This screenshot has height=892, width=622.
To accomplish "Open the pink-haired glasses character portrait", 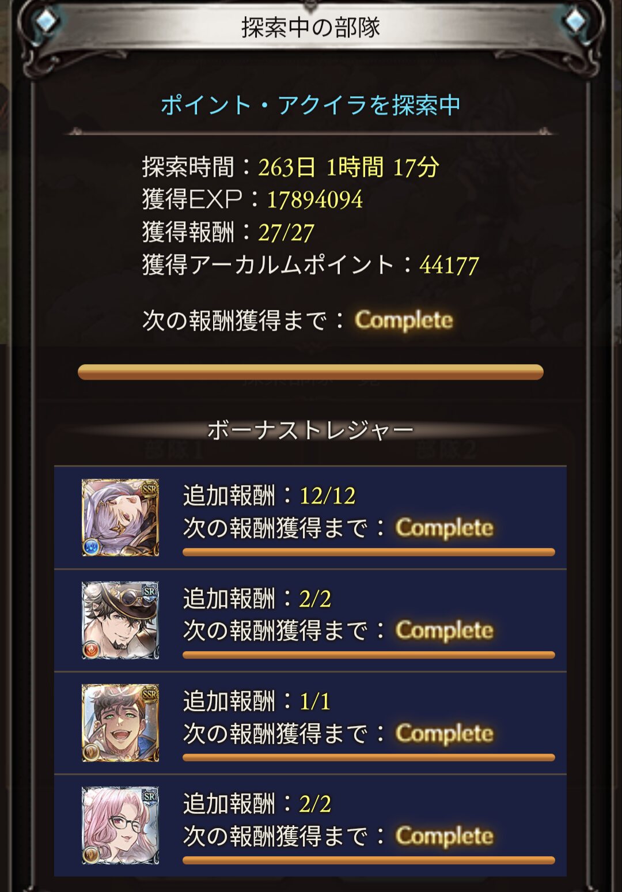I will tap(120, 825).
